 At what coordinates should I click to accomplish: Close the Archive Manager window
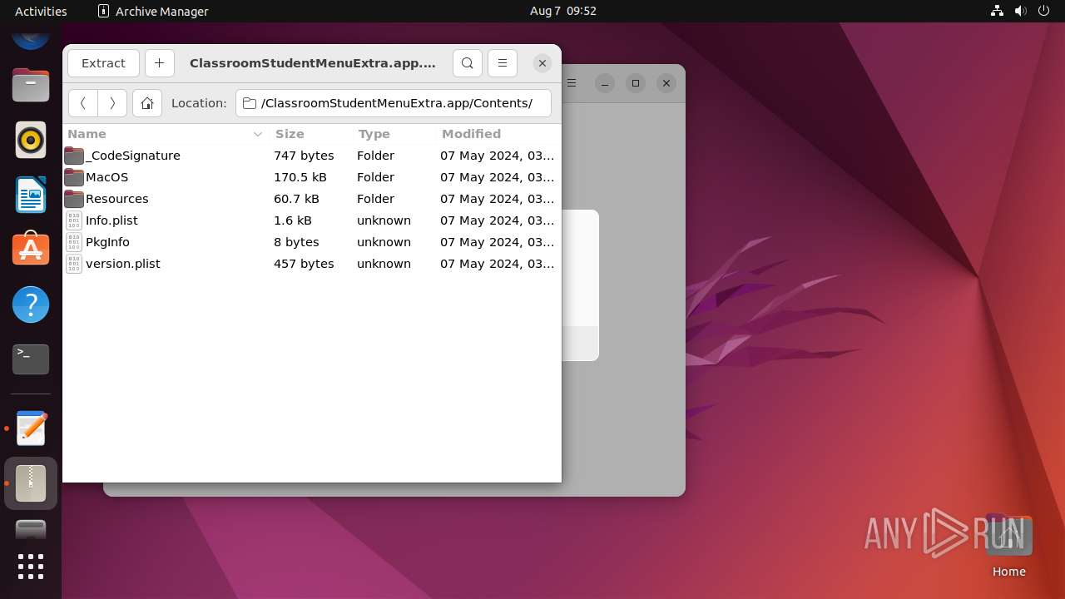542,63
